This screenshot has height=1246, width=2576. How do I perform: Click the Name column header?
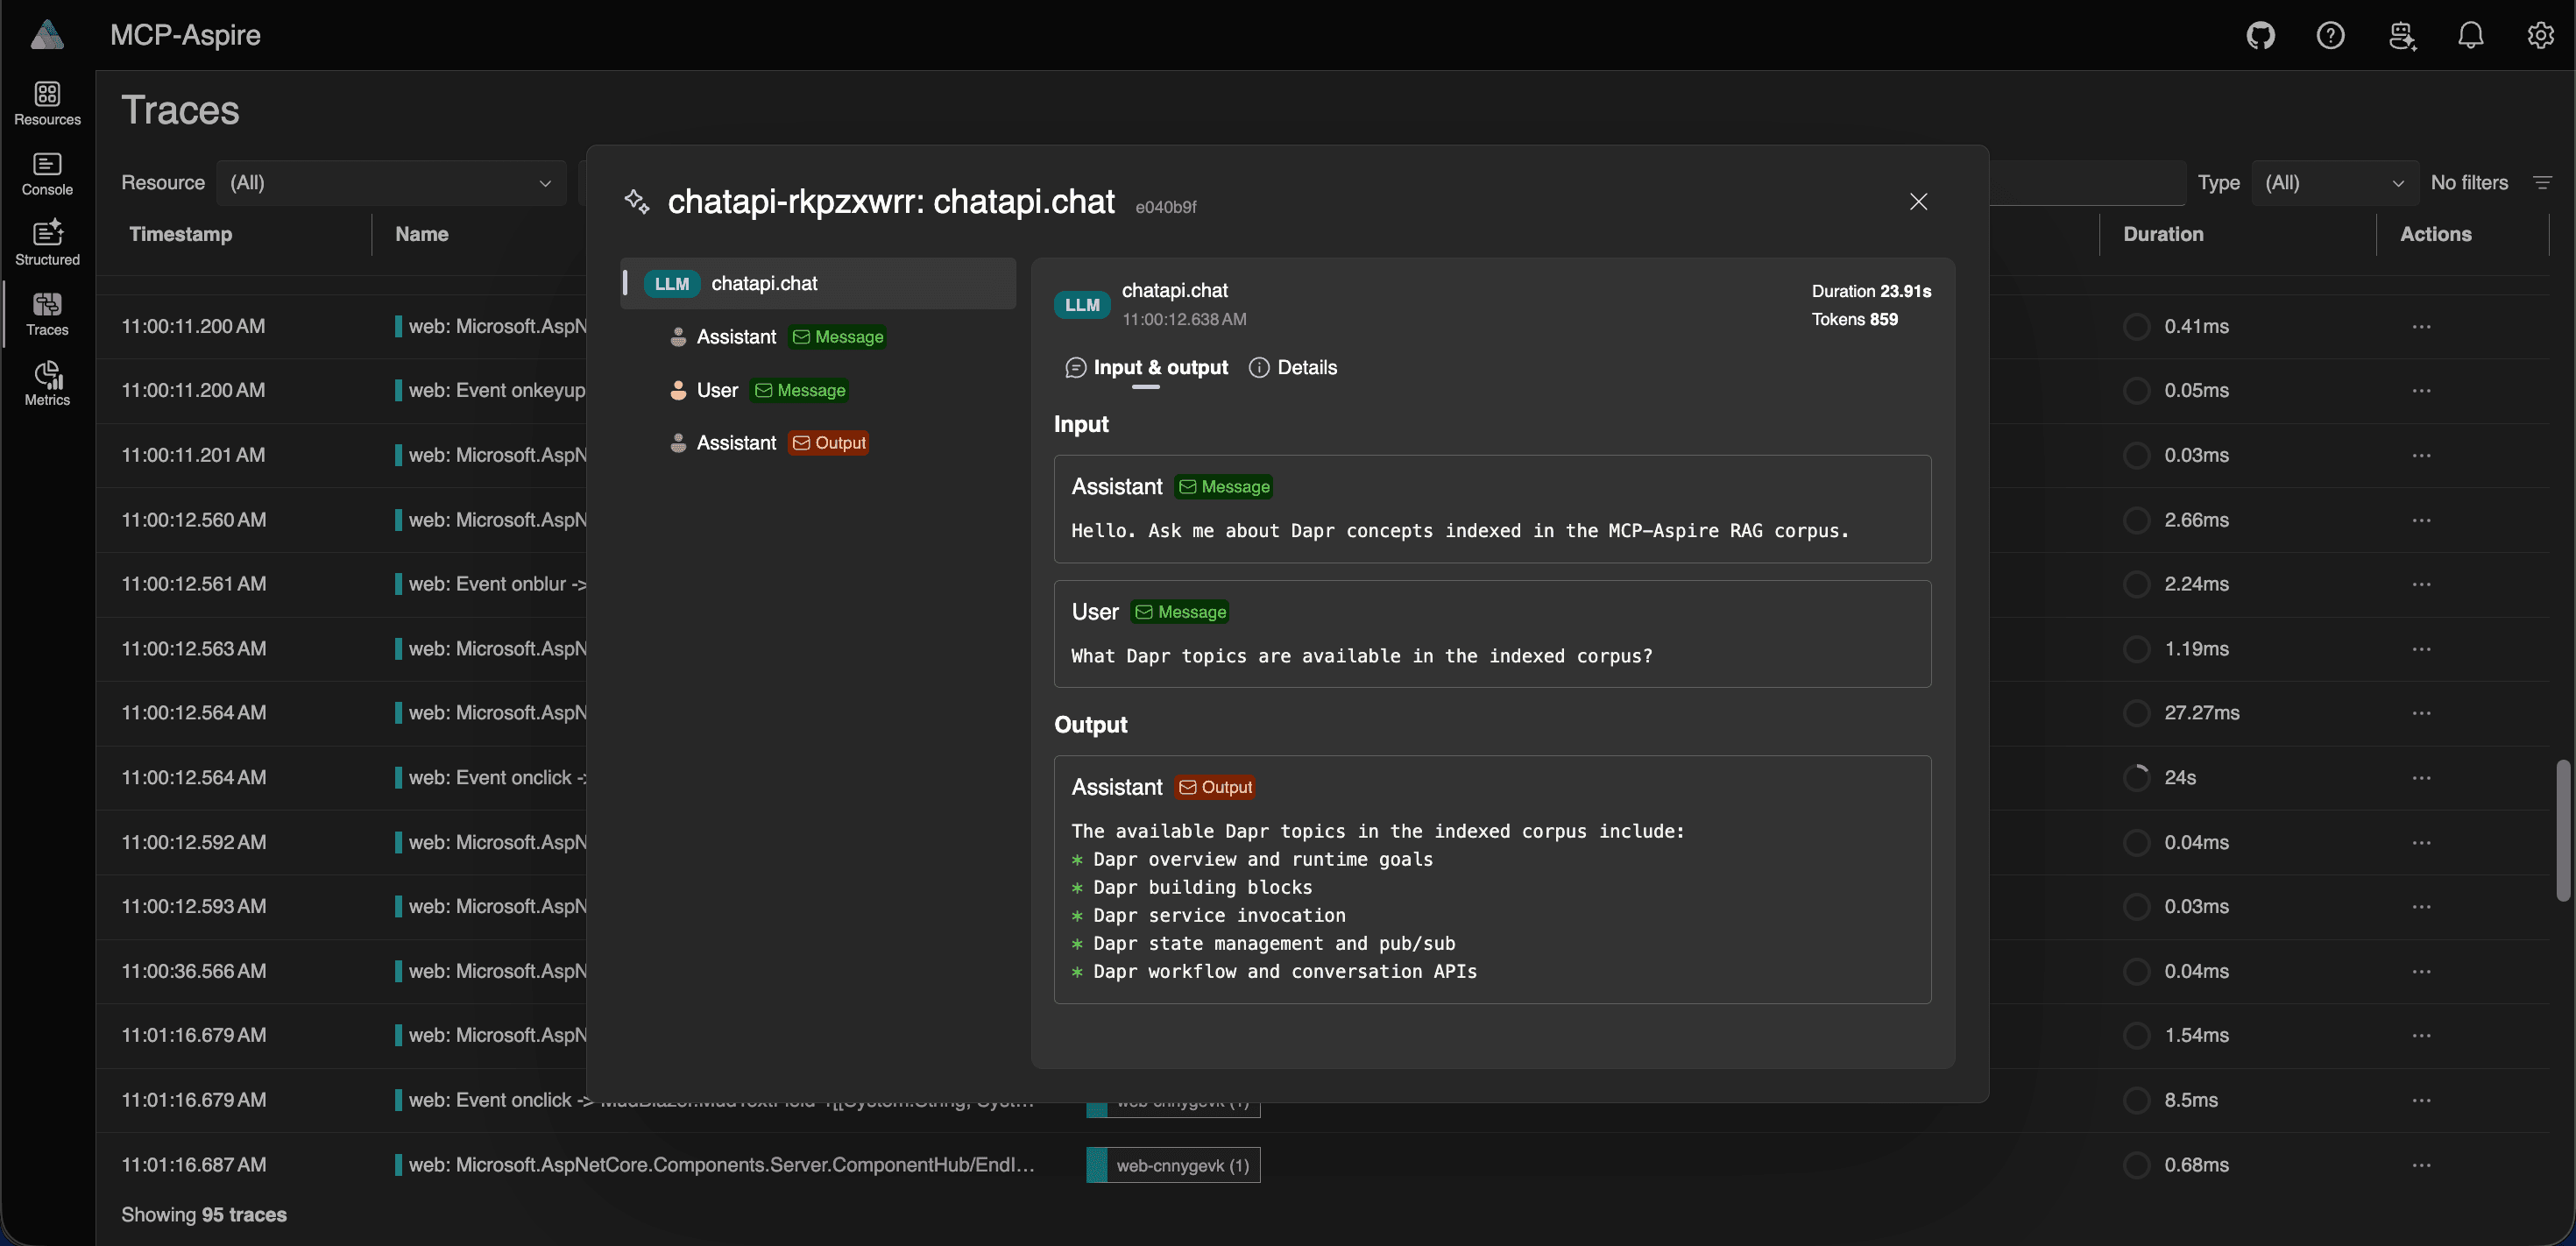click(x=422, y=234)
